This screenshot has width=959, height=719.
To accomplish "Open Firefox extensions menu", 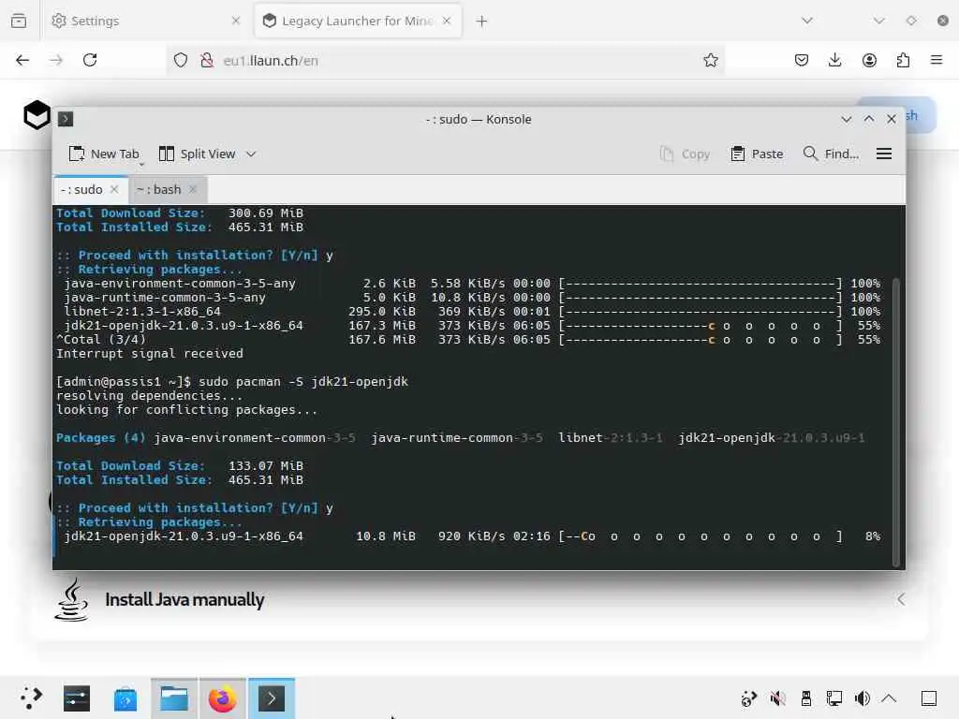I will click(x=903, y=60).
